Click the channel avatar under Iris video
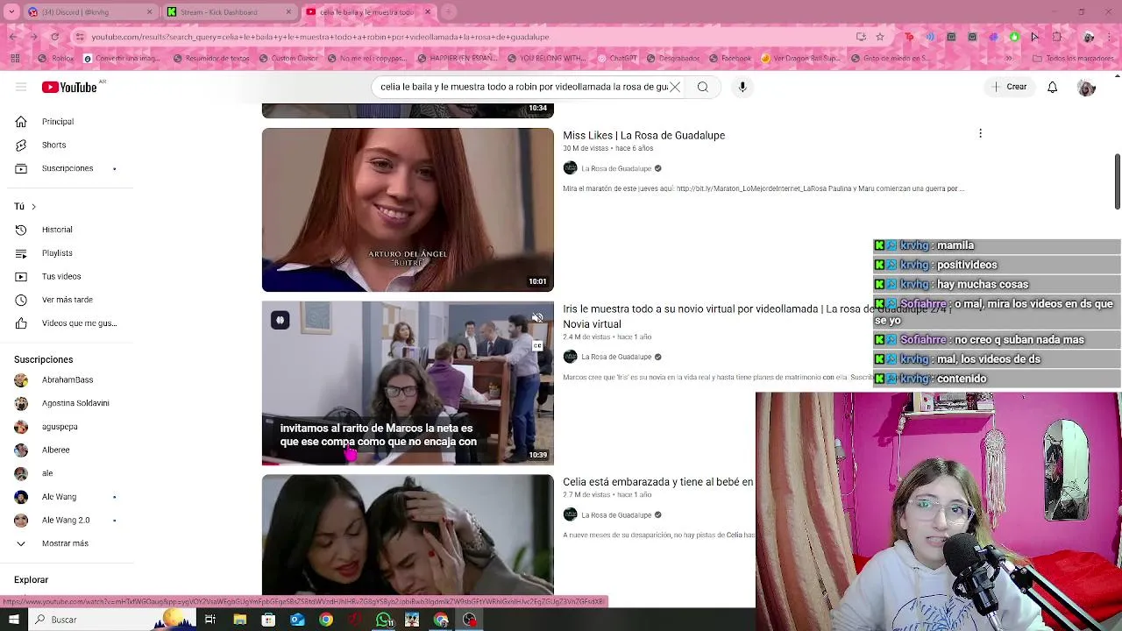Viewport: 1122px width, 631px height. (570, 357)
